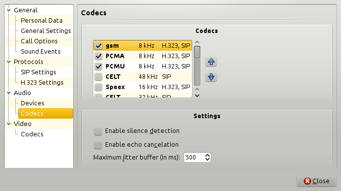The image size is (341, 191).
Task: Enable echo cancelation checkbox
Action: 98,145
